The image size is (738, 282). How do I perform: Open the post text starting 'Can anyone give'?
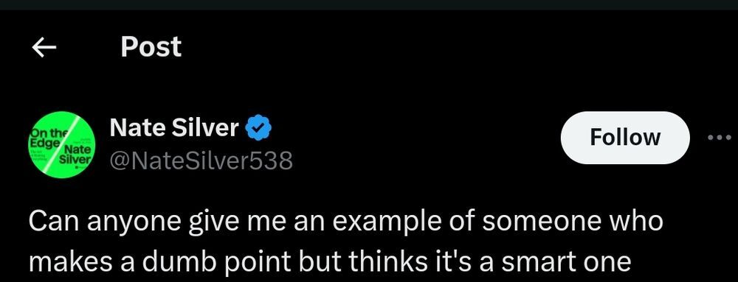[346, 242]
